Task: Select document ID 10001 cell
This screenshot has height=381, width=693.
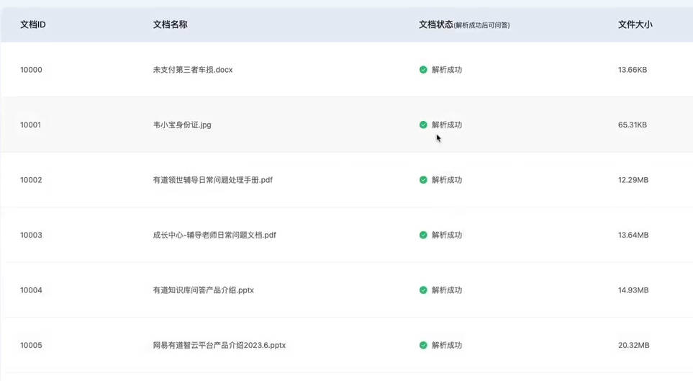Action: click(x=30, y=125)
